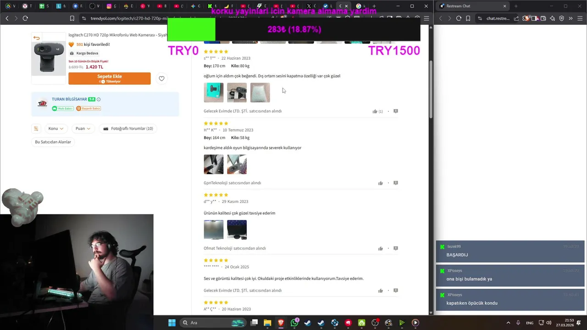
Task: Reload the Restream Chat window
Action: tap(459, 18)
